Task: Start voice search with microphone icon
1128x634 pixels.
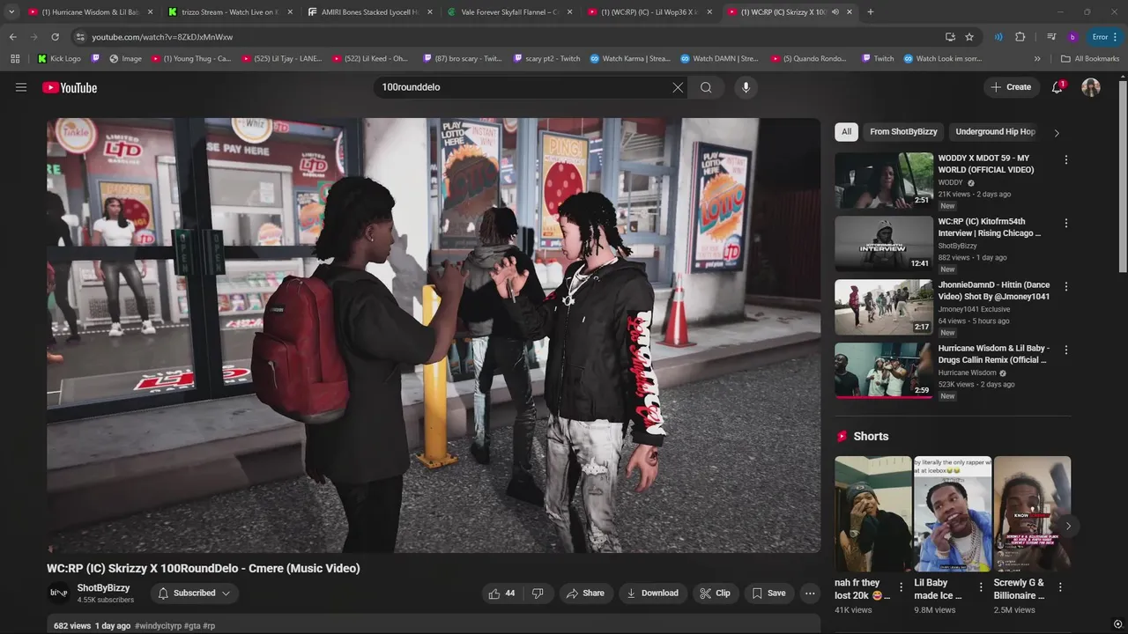Action: pyautogui.click(x=746, y=87)
